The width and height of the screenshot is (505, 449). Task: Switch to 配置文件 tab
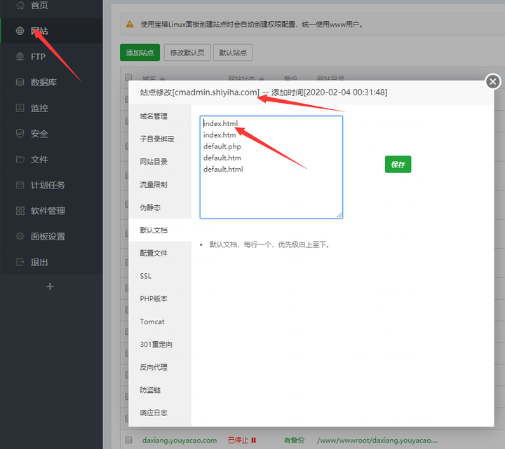[x=160, y=253]
